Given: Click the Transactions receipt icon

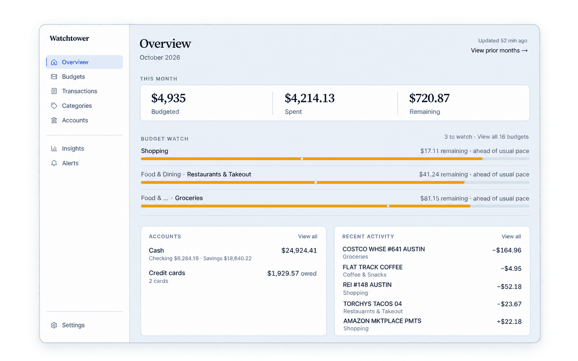Looking at the screenshot, I should 54,91.
